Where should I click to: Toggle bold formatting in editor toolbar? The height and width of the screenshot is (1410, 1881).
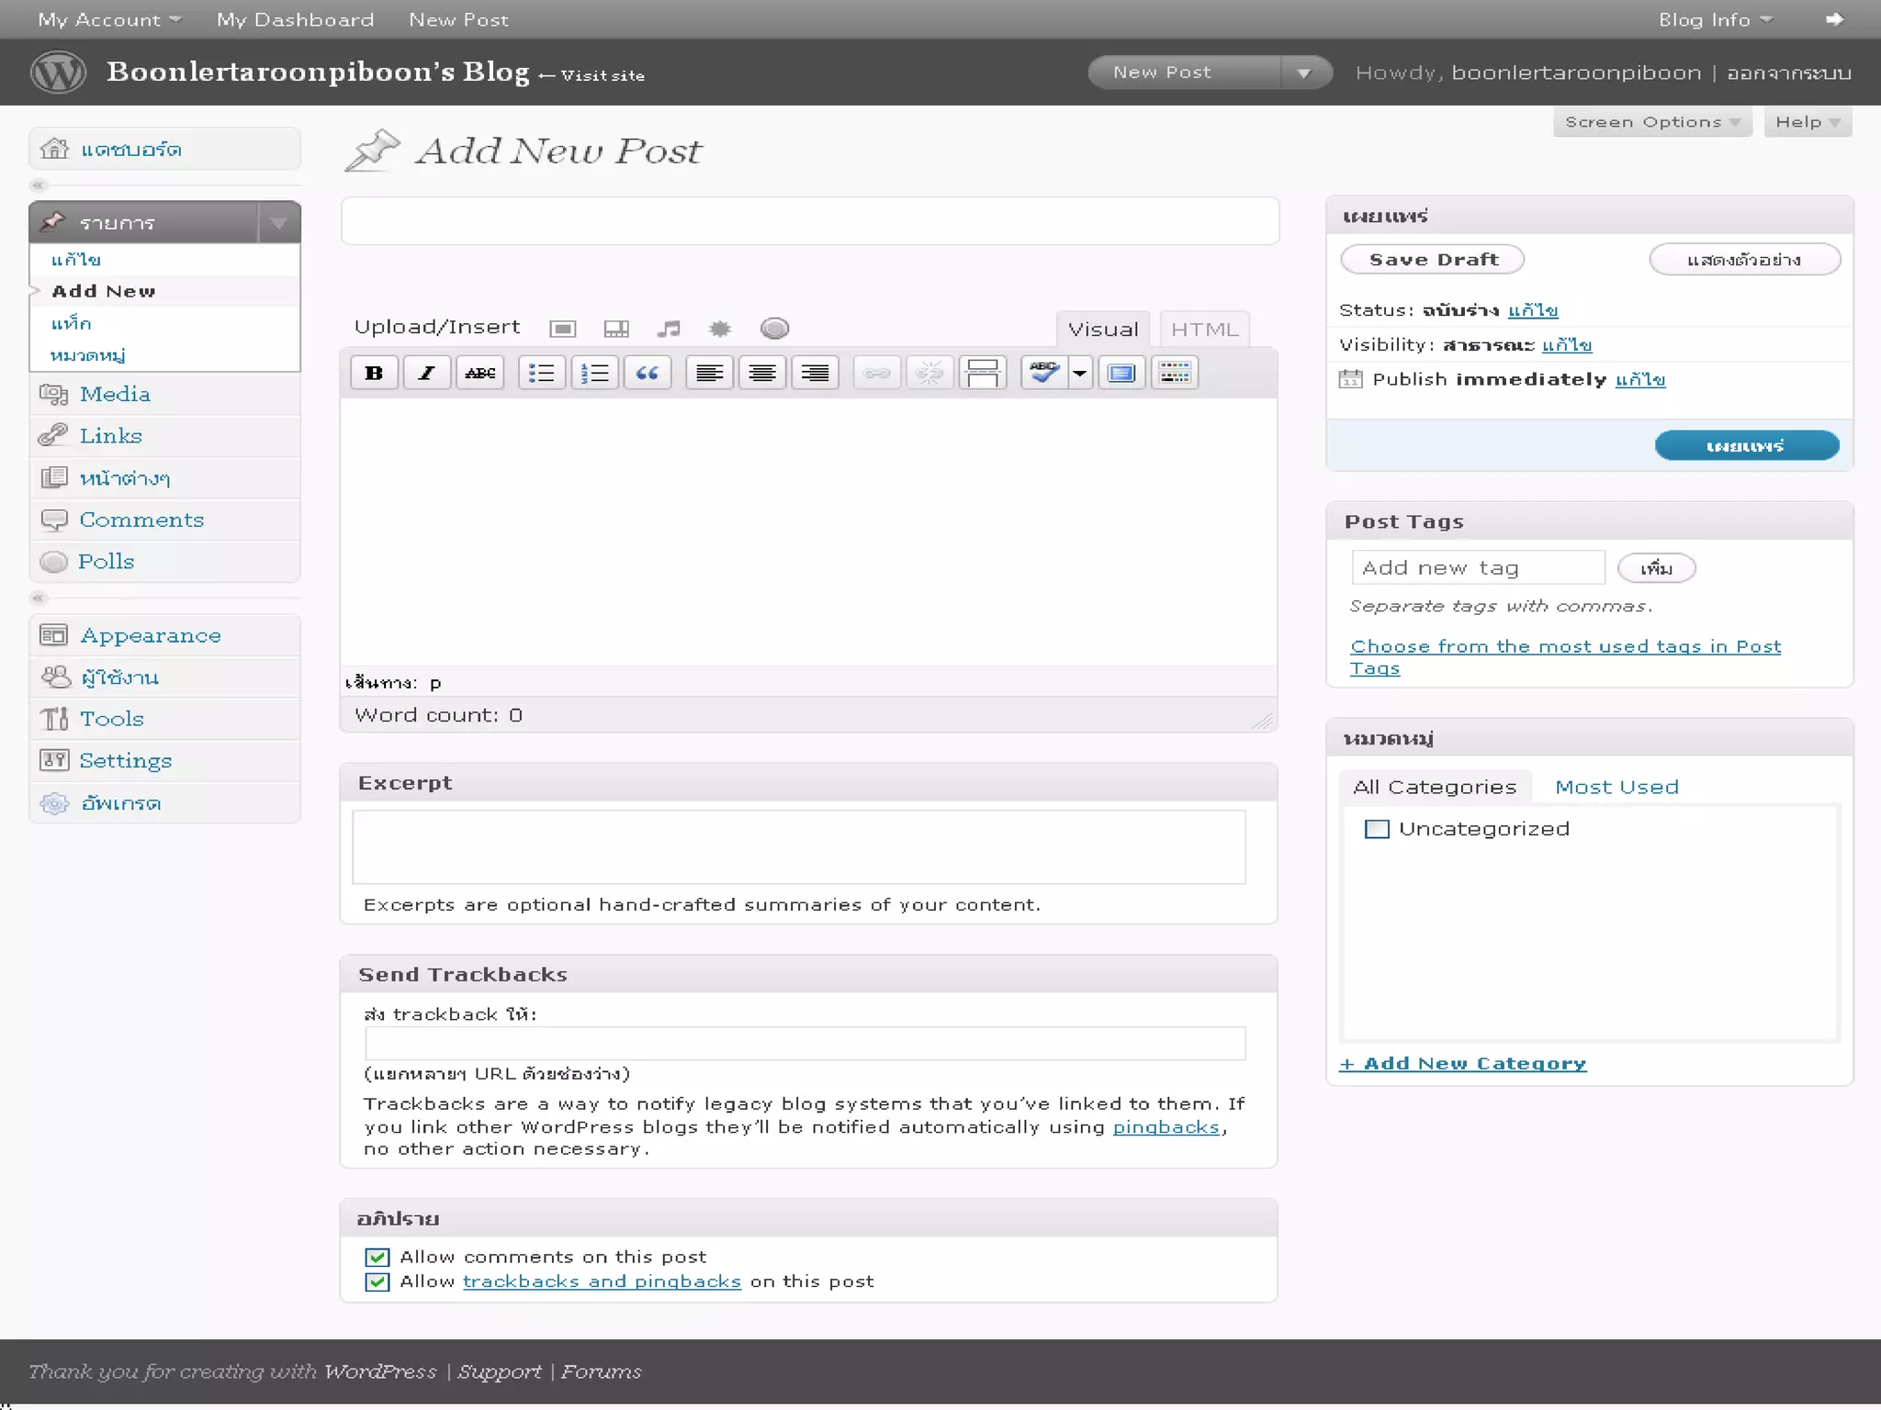pos(374,373)
